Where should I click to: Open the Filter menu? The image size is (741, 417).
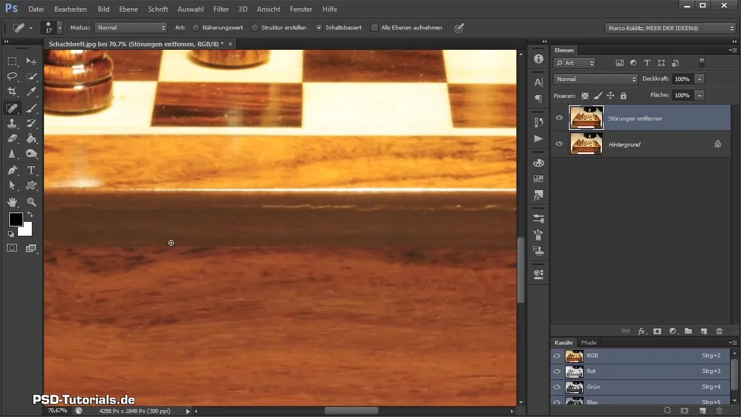pos(221,9)
